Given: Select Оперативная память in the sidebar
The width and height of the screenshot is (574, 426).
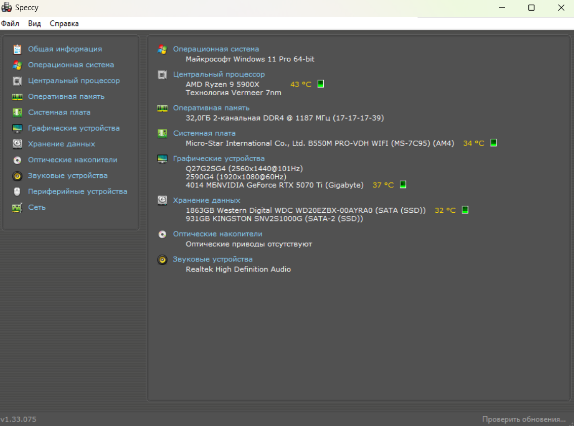Looking at the screenshot, I should pos(66,97).
